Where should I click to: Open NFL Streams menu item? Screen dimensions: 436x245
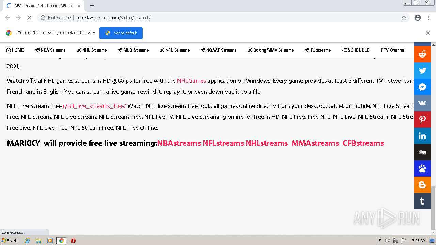point(175,50)
